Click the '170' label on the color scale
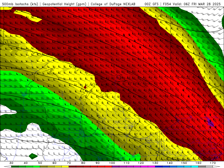224x168 pixels. coord(213,163)
